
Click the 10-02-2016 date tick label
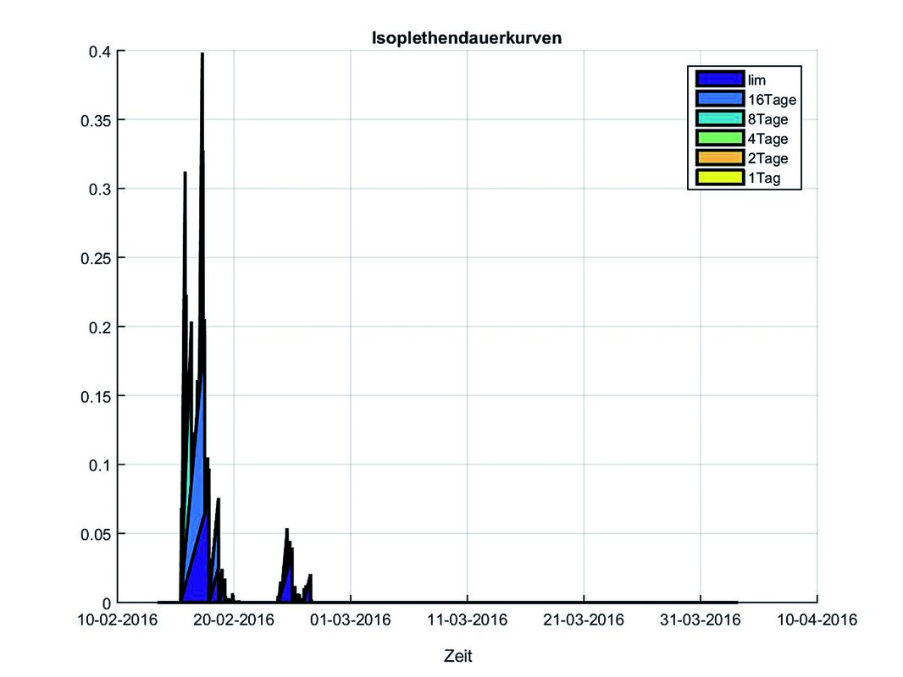(118, 620)
